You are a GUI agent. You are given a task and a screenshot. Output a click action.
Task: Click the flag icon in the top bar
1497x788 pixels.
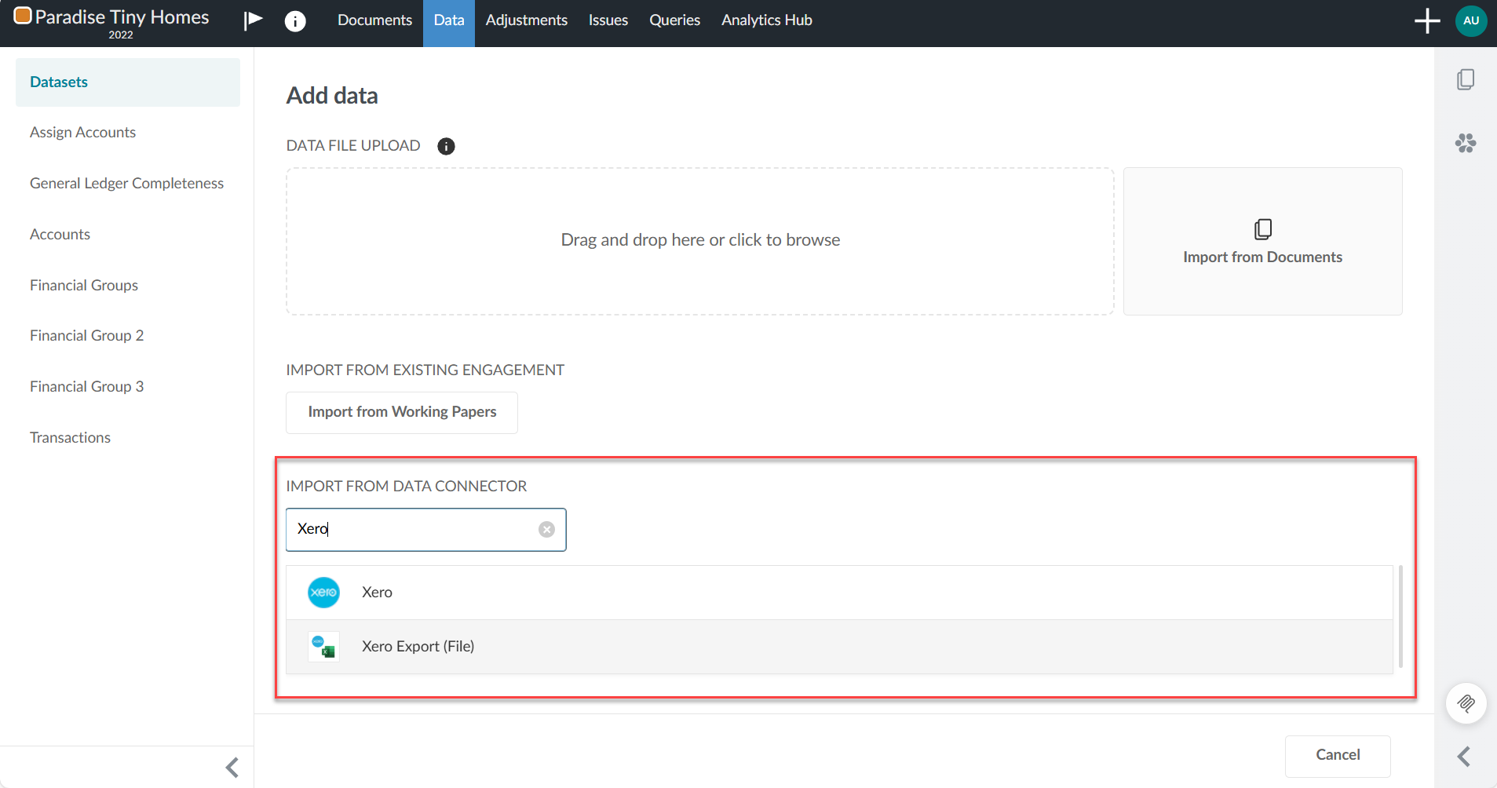click(x=252, y=20)
